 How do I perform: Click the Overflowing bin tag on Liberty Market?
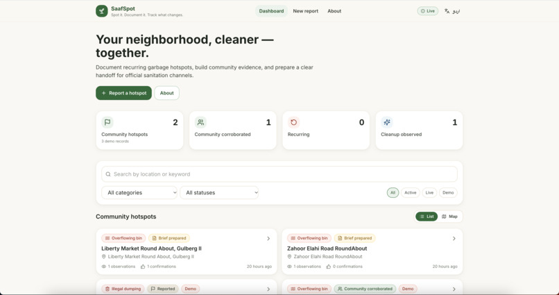click(123, 238)
